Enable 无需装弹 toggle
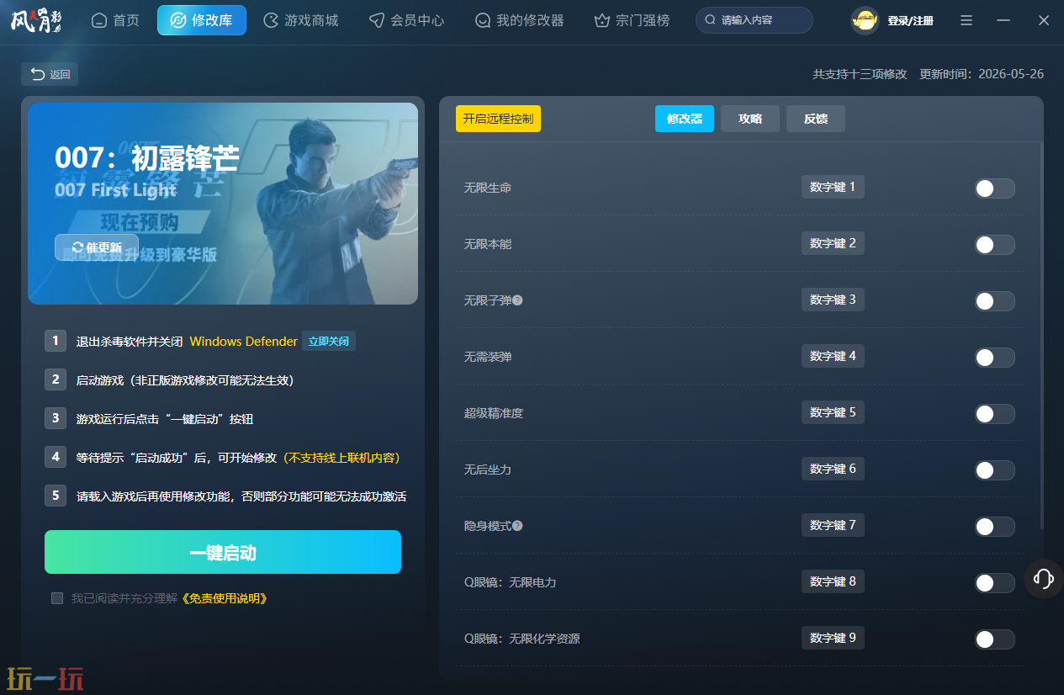1064x695 pixels. [x=995, y=358]
